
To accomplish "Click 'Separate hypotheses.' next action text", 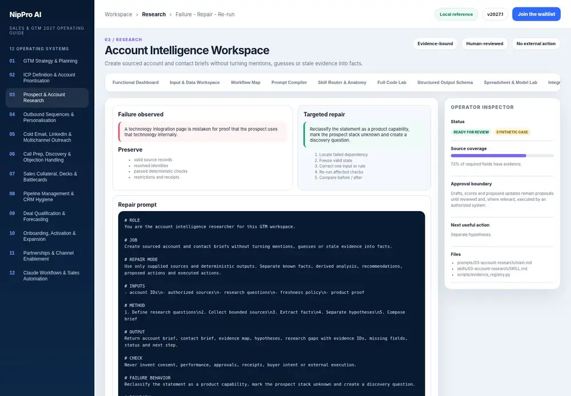I will pos(471,235).
